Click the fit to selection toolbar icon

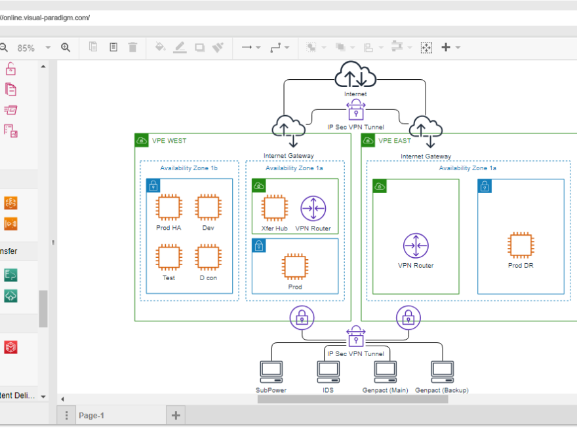click(426, 47)
